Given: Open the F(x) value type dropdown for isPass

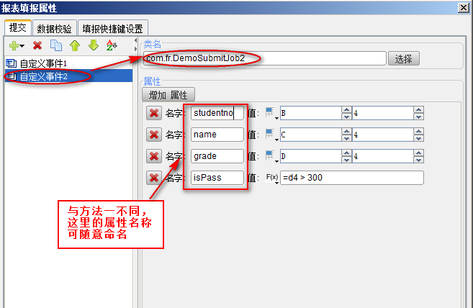Looking at the screenshot, I should point(272,178).
